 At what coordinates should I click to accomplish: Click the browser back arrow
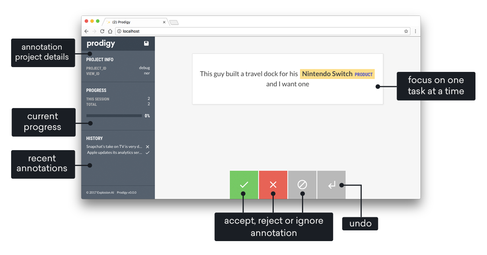point(86,31)
